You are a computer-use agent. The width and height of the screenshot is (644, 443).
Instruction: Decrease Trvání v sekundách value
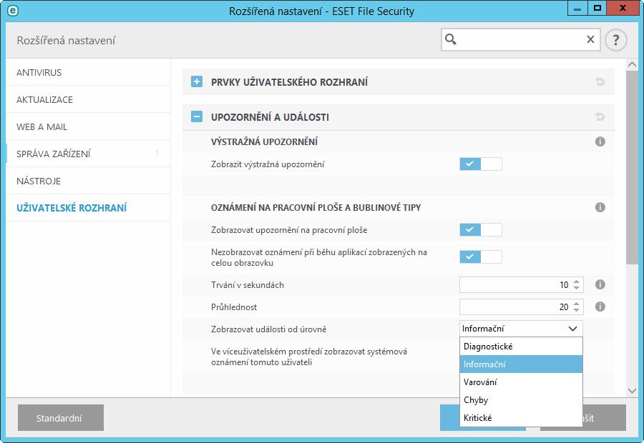(x=577, y=287)
